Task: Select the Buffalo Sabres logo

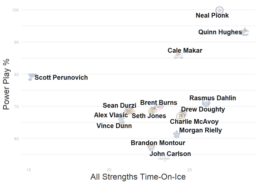Action: [206, 103]
